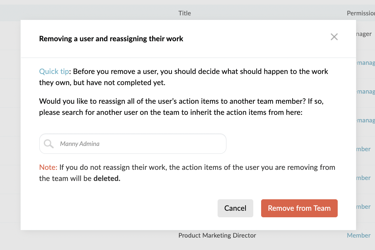Confirm with Remove from Team button

pos(299,208)
